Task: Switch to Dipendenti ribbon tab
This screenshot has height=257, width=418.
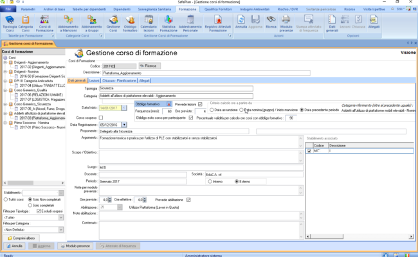Action: click(x=122, y=9)
